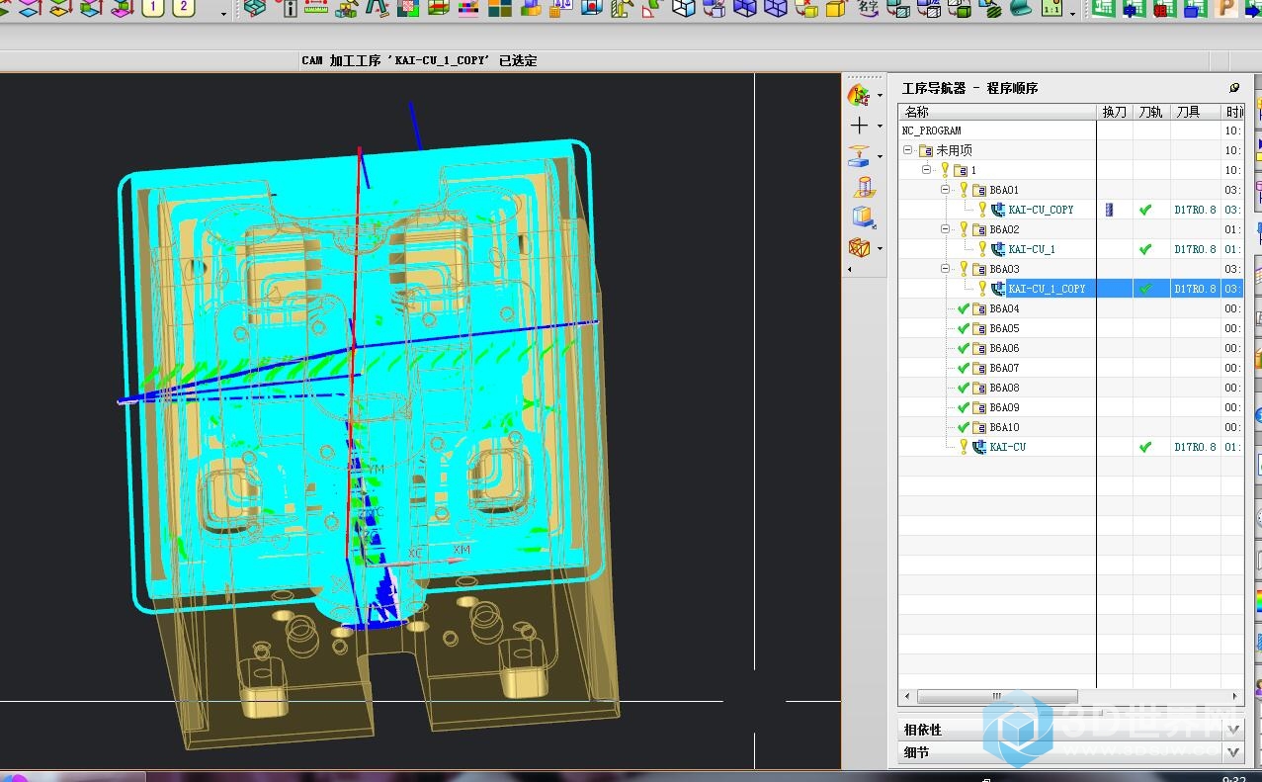Click the 1:1 scale toolbar icon
This screenshot has width=1262, height=782.
(1052, 9)
